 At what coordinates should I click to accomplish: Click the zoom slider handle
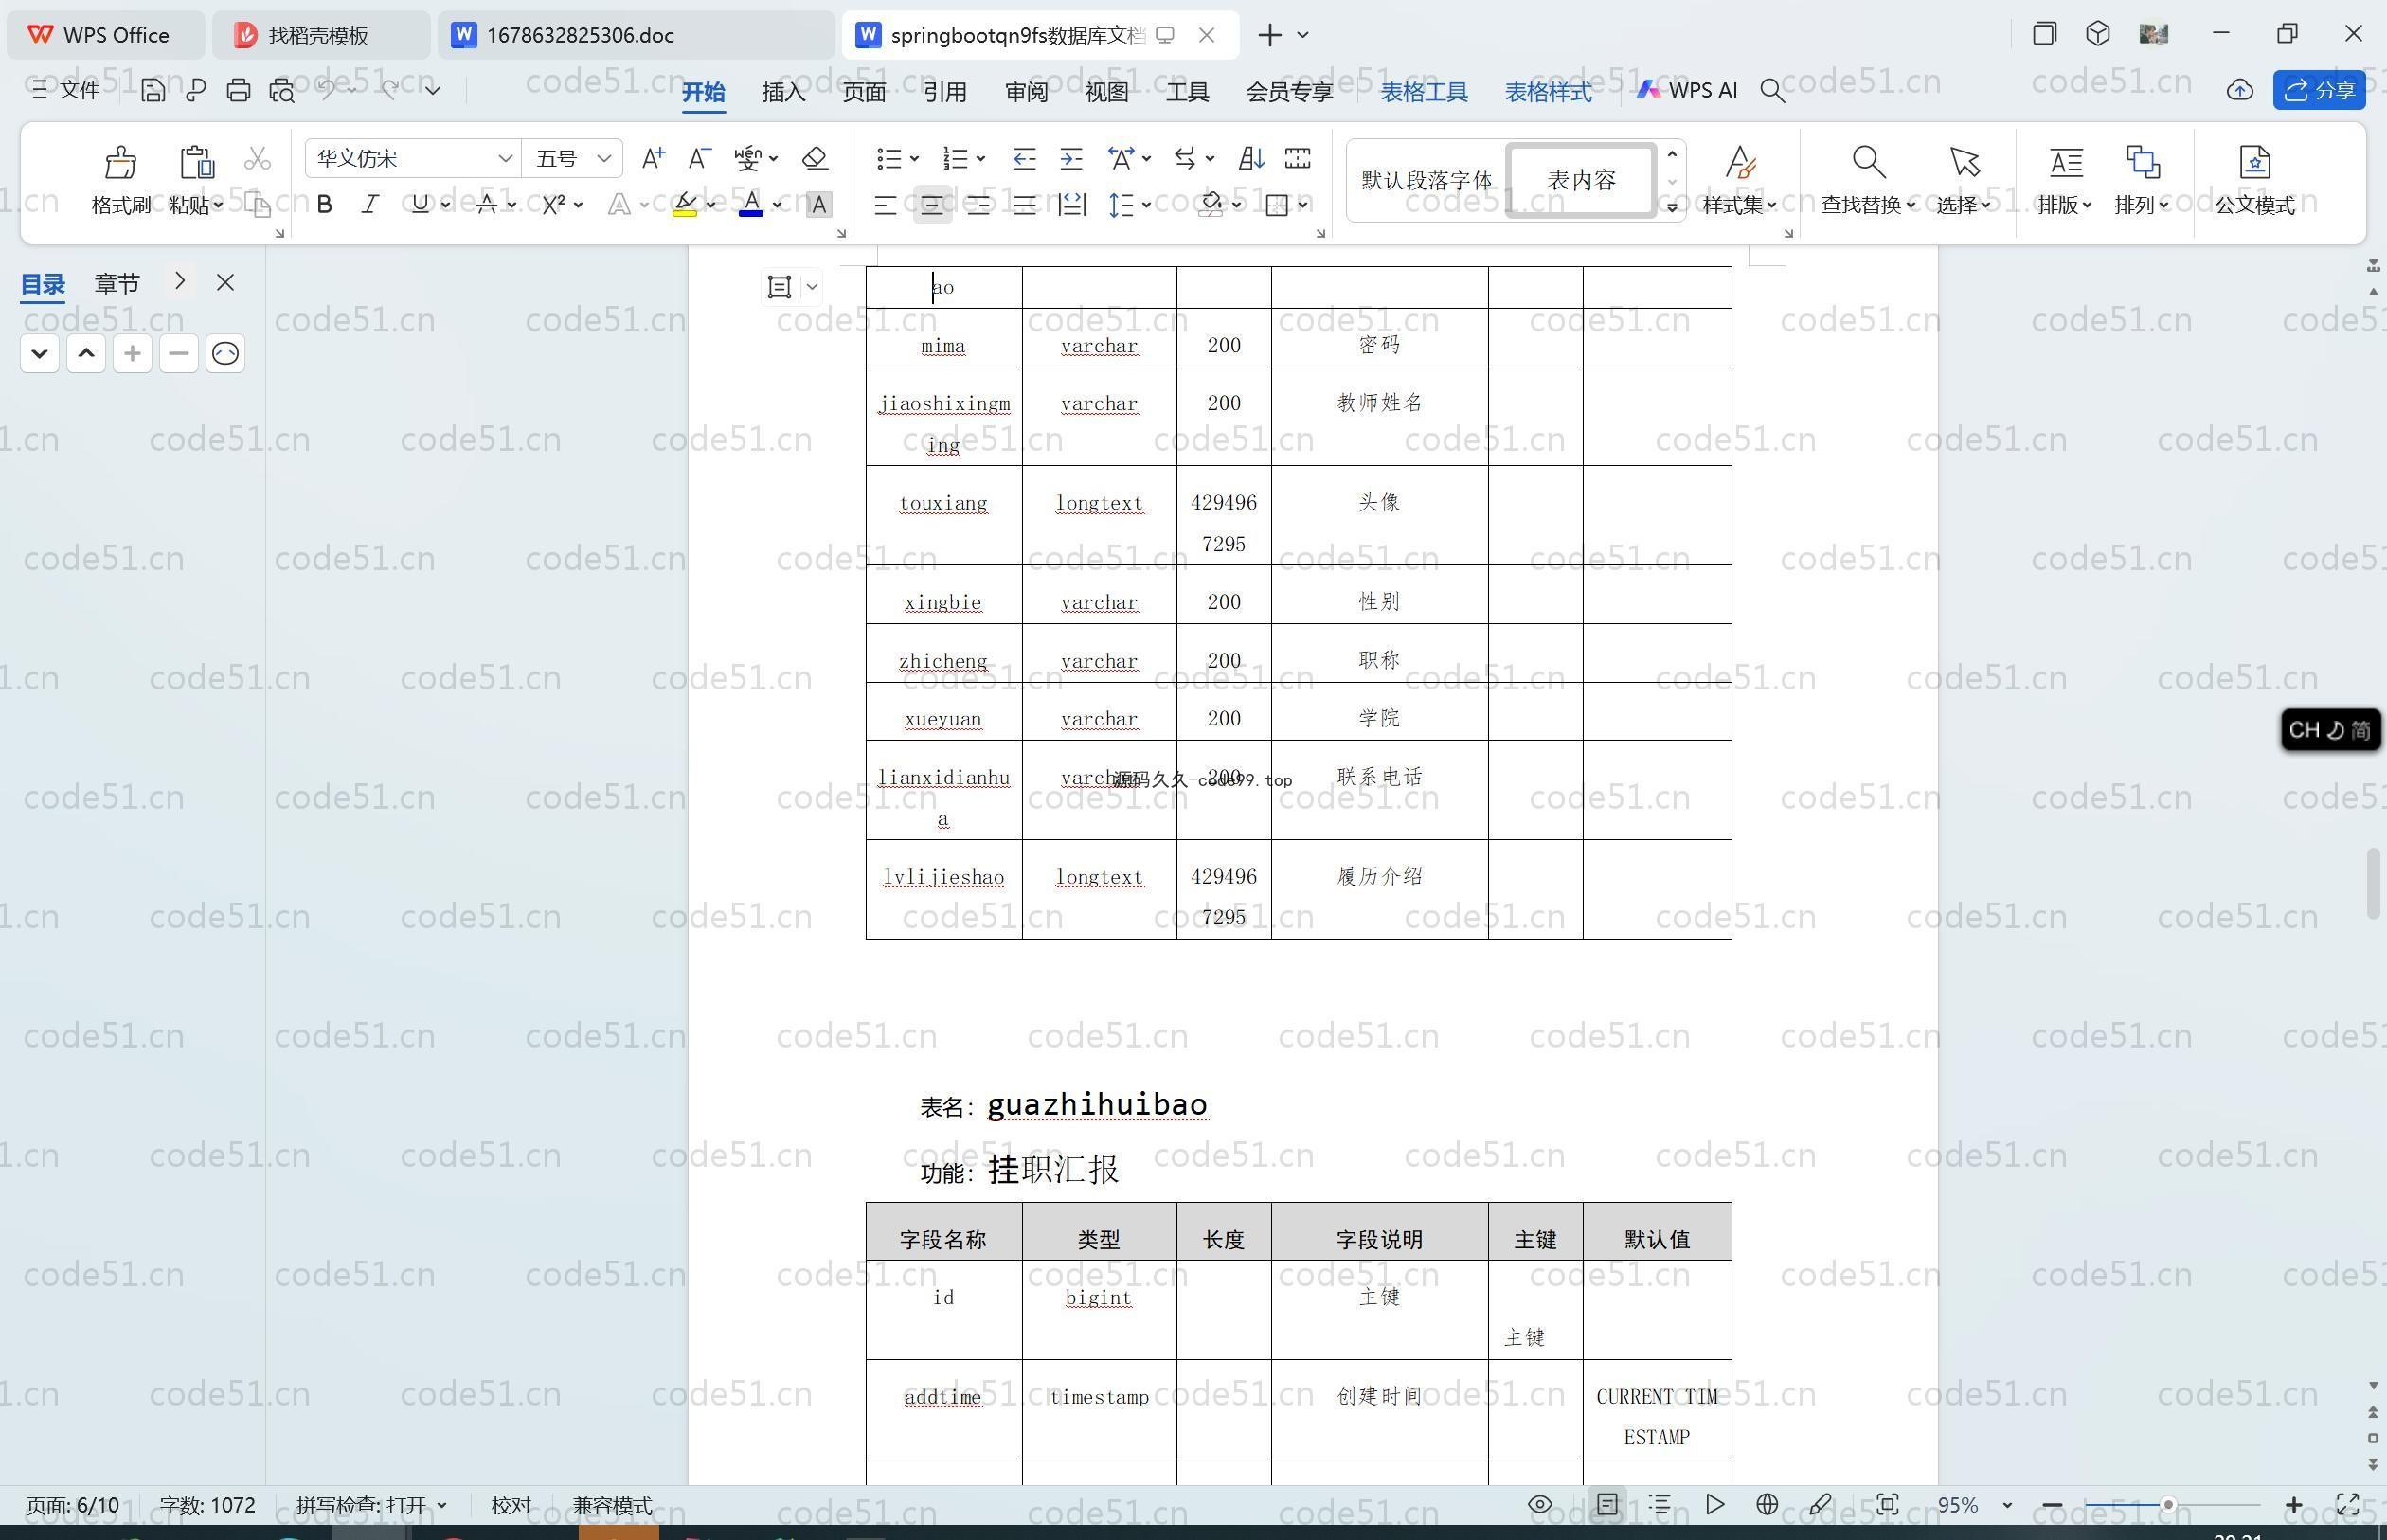point(2167,1505)
